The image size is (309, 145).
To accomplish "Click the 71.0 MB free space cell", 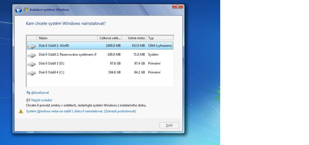I will (139, 55).
